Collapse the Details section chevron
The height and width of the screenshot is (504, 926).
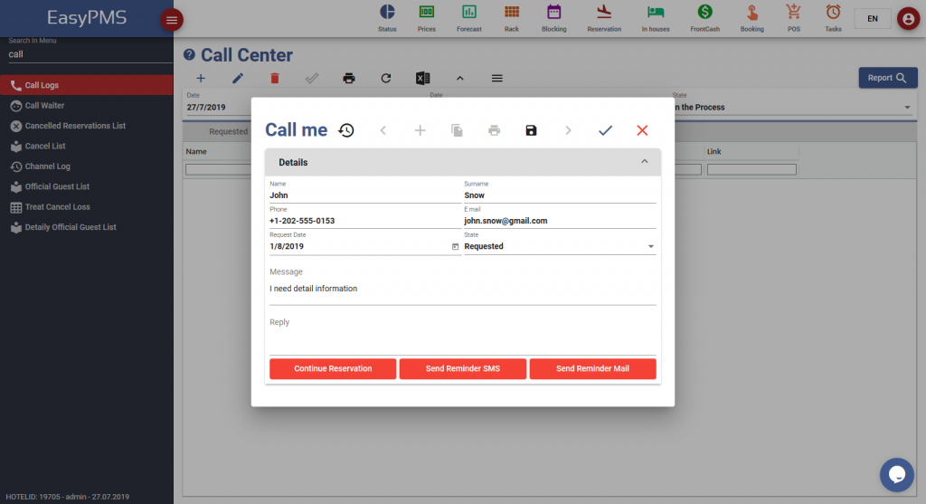coord(644,161)
